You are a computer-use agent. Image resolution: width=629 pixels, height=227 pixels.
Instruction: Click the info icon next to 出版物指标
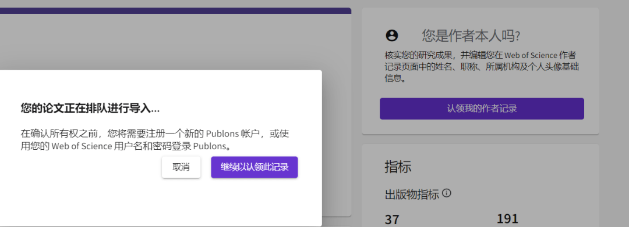click(x=447, y=194)
